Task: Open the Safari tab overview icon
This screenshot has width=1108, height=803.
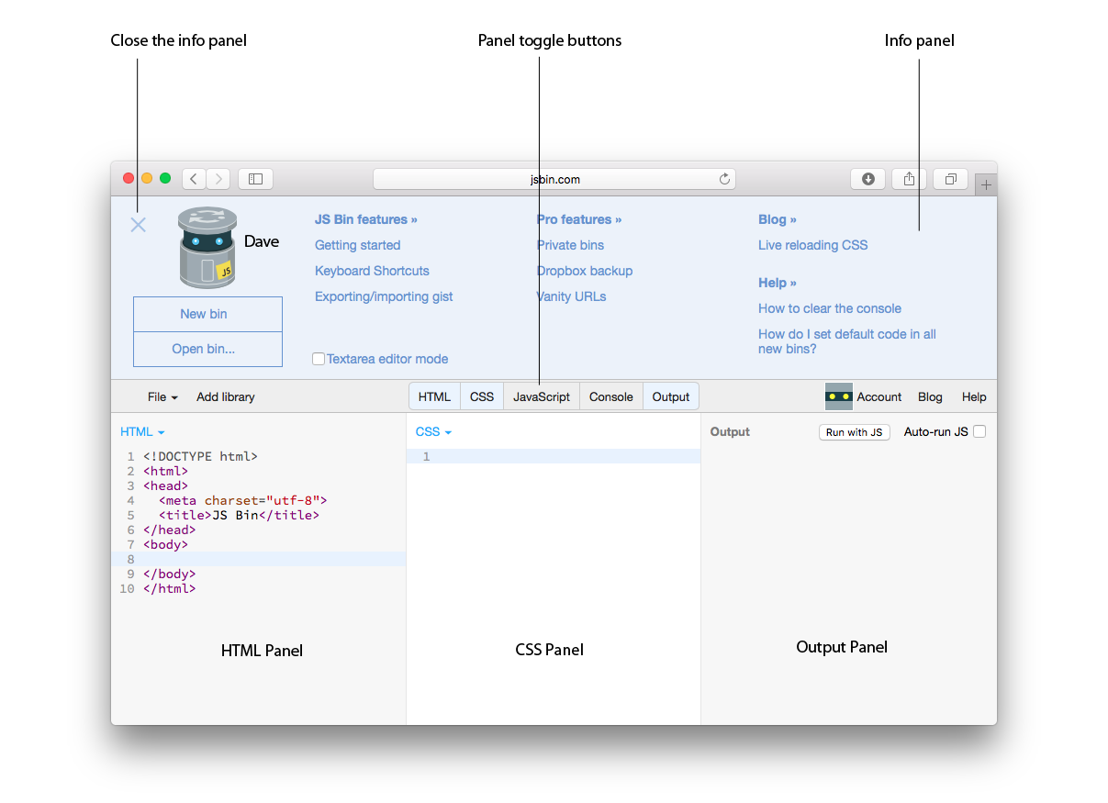Action: (x=951, y=179)
